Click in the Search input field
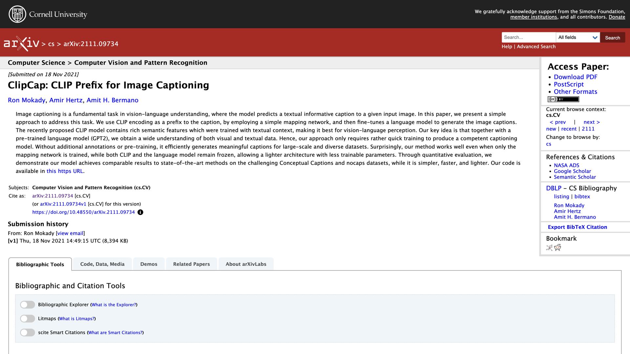Screen dimensions: 630x354 point(528,37)
